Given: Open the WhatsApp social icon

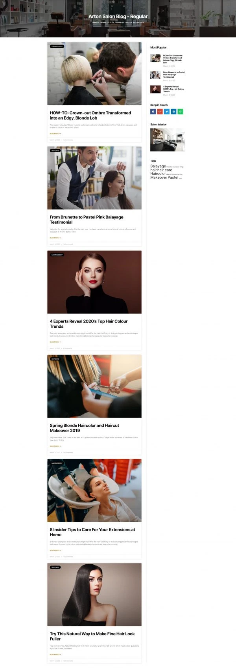Looking at the screenshot, I should click(180, 112).
